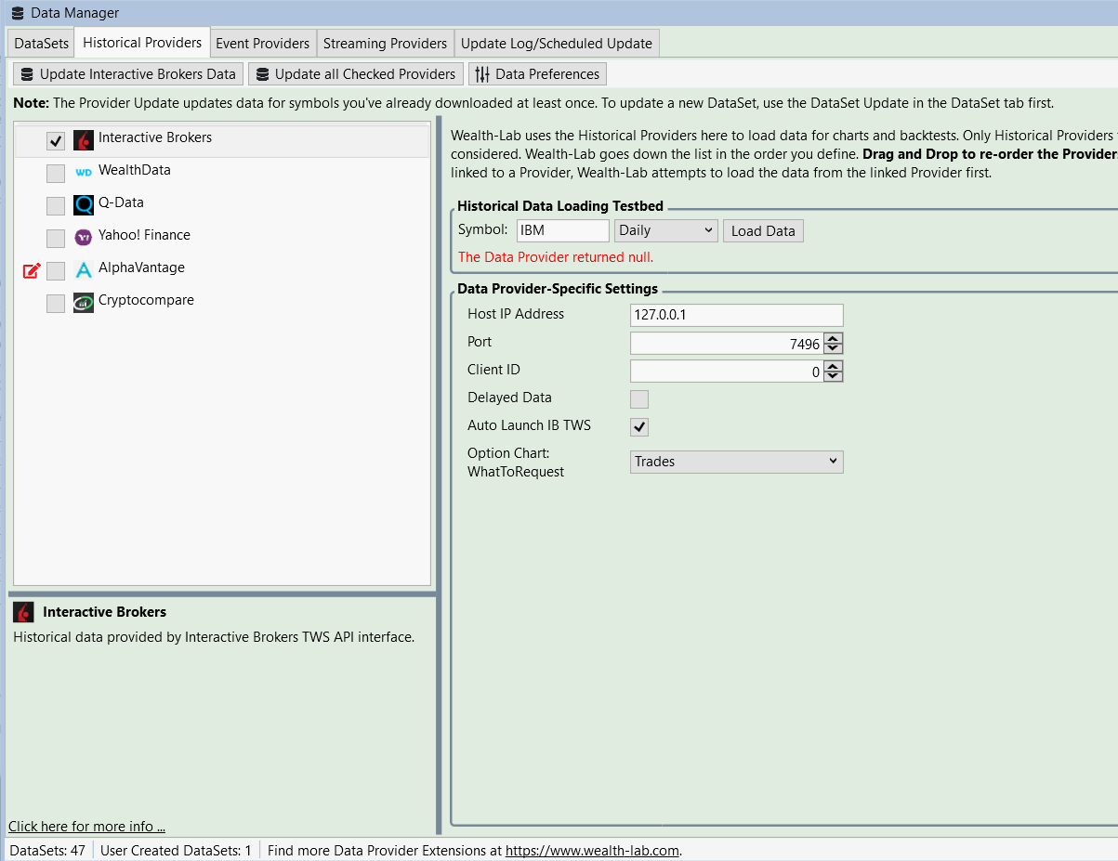Click the Load Data button

(763, 231)
